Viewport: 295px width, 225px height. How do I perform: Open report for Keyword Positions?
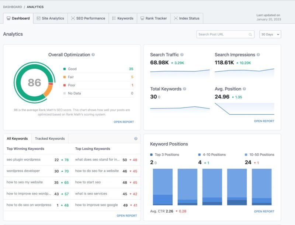[x=264, y=211]
